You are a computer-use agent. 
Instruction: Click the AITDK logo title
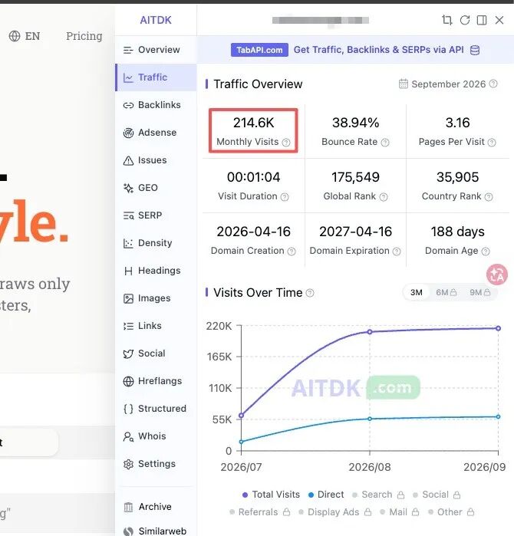[156, 20]
